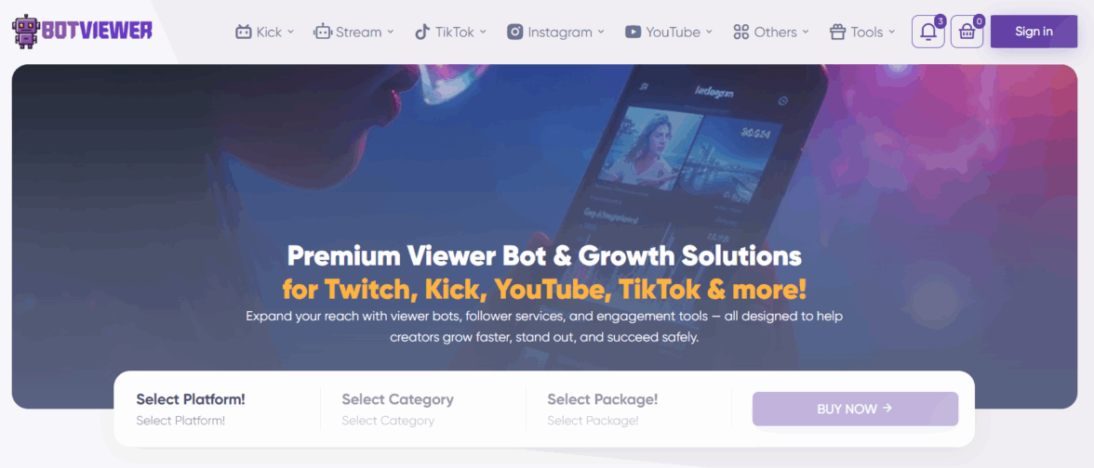
Task: Click the Stream robot icon
Action: pyautogui.click(x=322, y=32)
